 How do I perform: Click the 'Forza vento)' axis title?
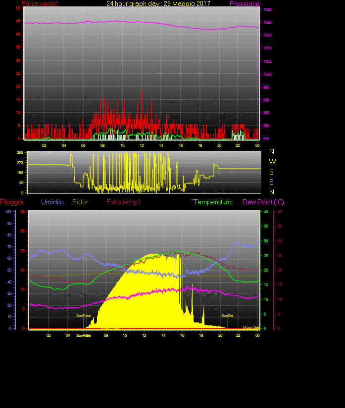(40, 3)
